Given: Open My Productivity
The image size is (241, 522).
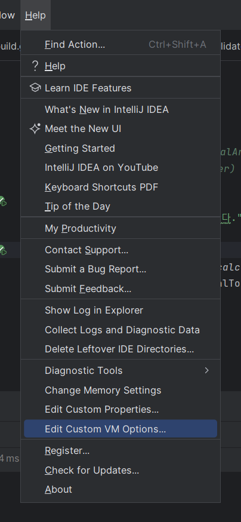Looking at the screenshot, I should pyautogui.click(x=120, y=228).
